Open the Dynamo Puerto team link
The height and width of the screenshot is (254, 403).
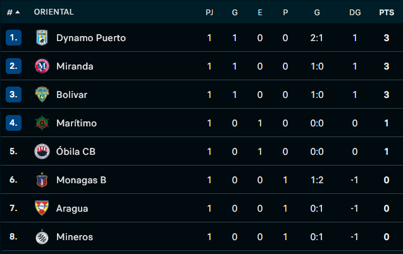[90, 38]
